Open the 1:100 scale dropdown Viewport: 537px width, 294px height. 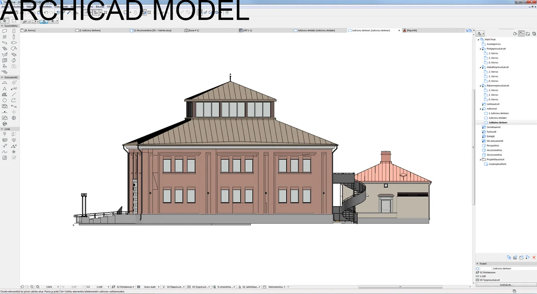click(109, 287)
